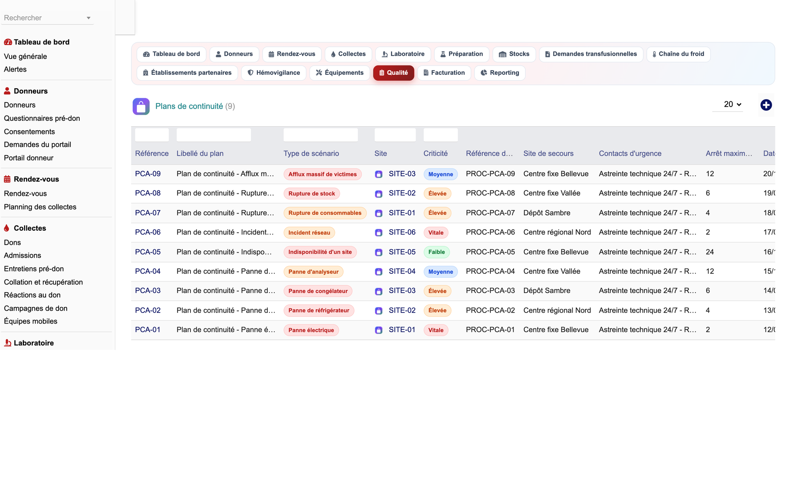Open the PCA-01 reference link
The height and width of the screenshot is (490, 792).
click(x=148, y=330)
